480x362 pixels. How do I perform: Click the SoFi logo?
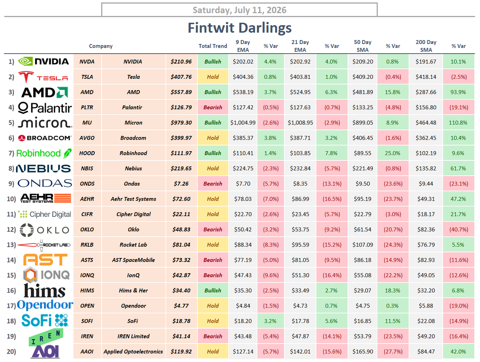tap(45, 321)
